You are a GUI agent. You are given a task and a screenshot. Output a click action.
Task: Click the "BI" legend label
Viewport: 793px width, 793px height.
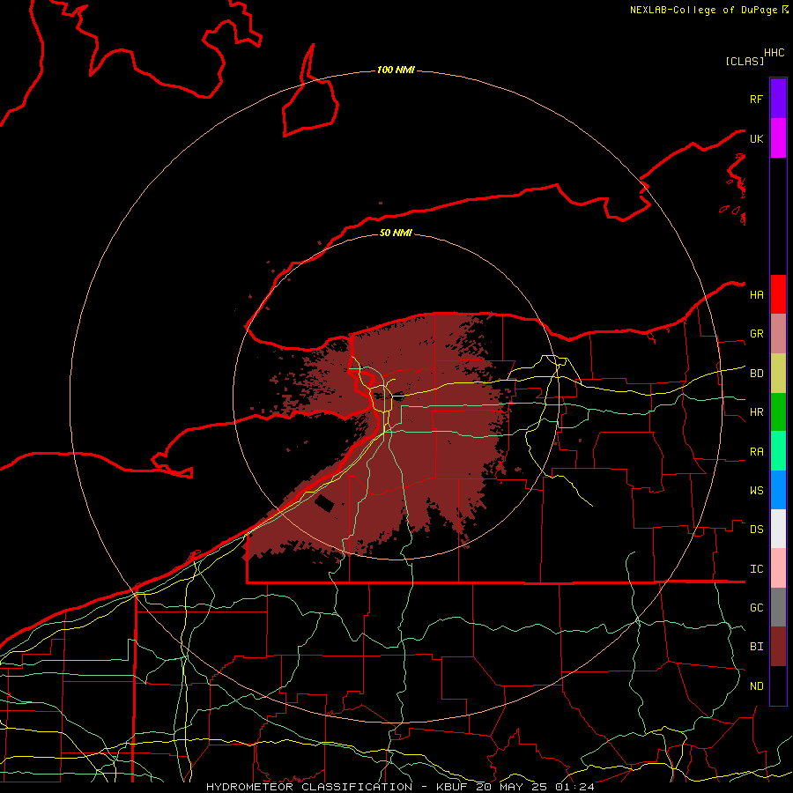(756, 647)
